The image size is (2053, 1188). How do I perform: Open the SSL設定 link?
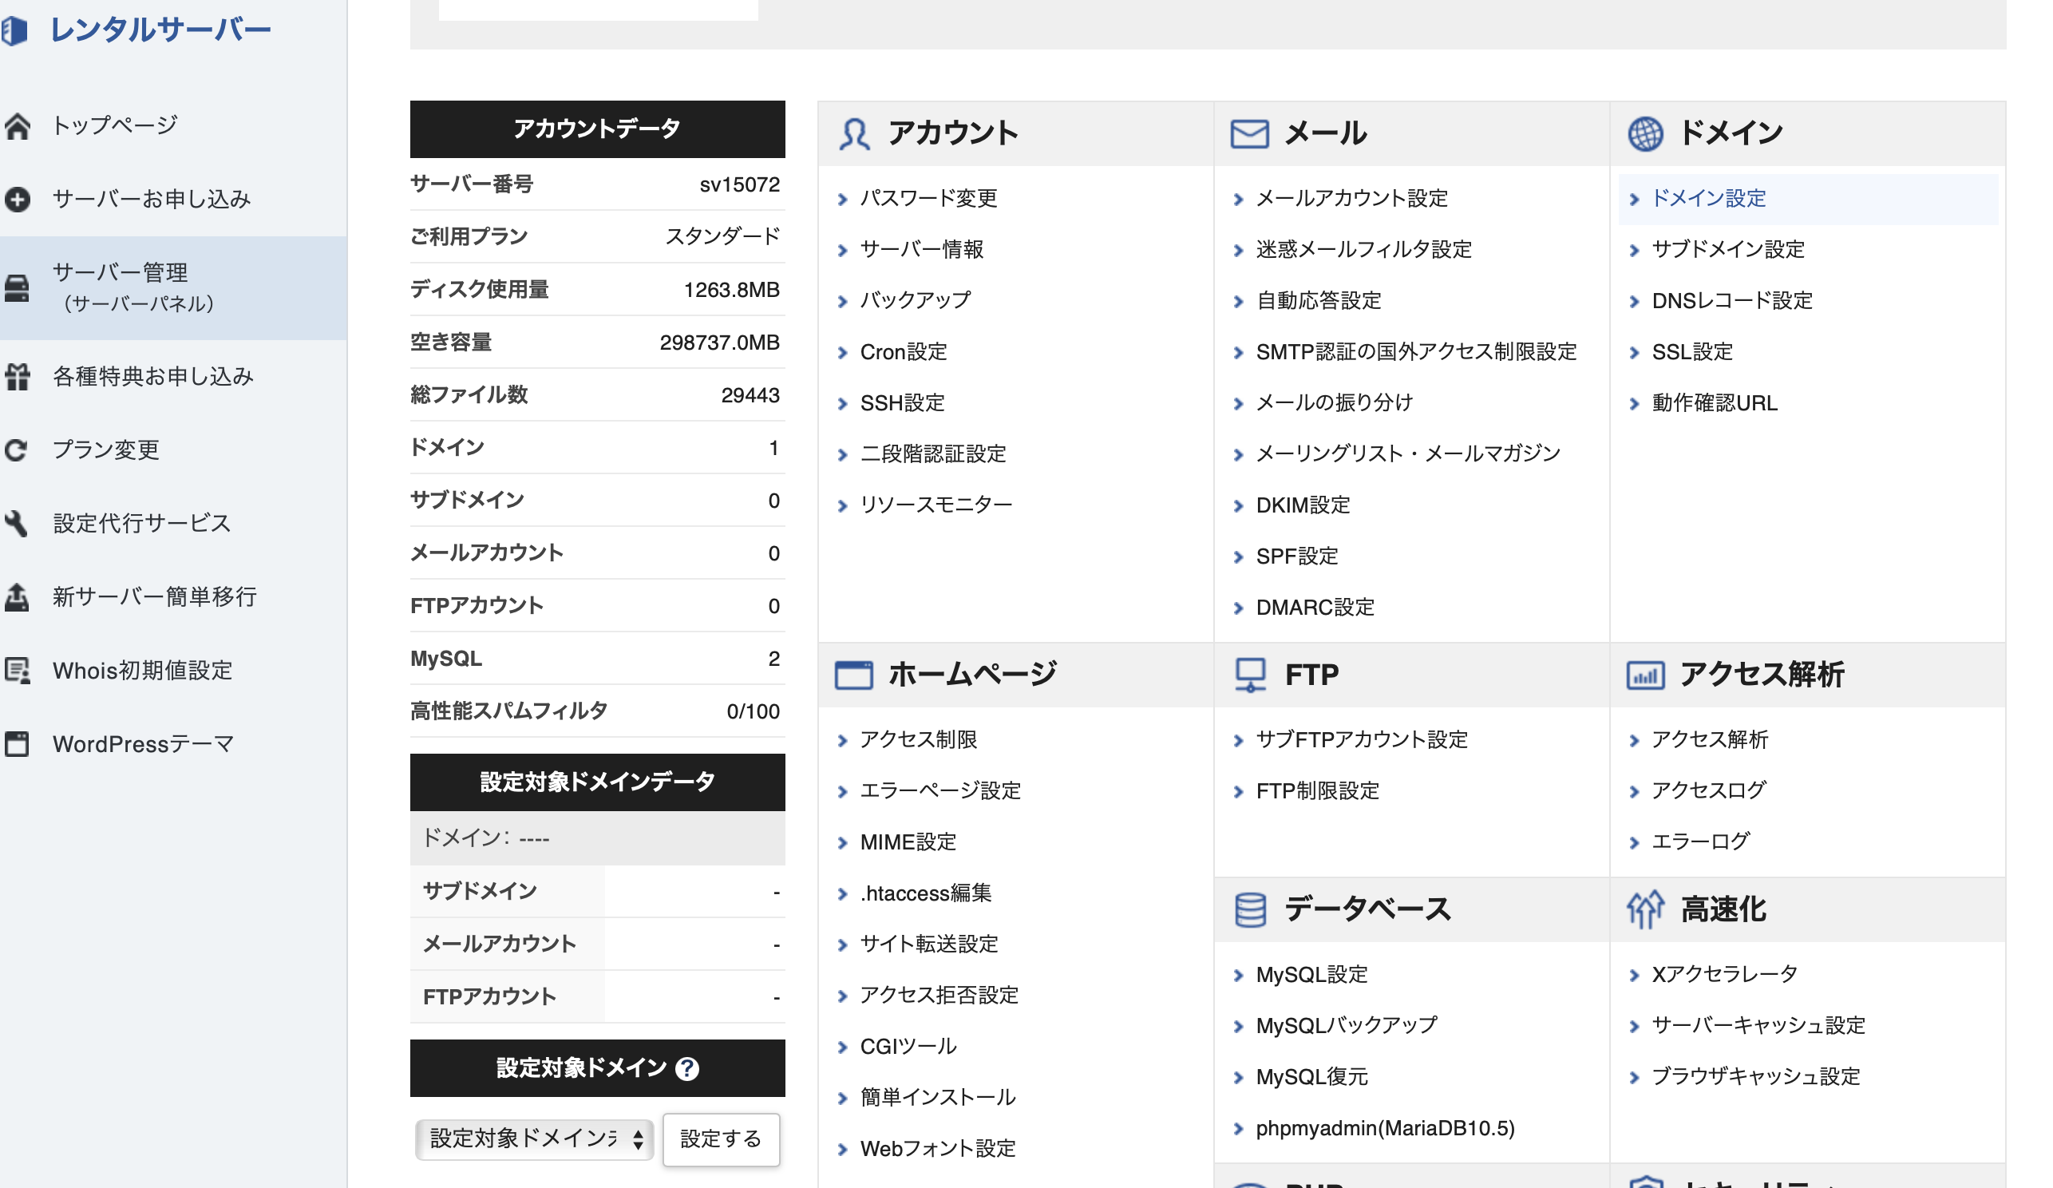1691,352
